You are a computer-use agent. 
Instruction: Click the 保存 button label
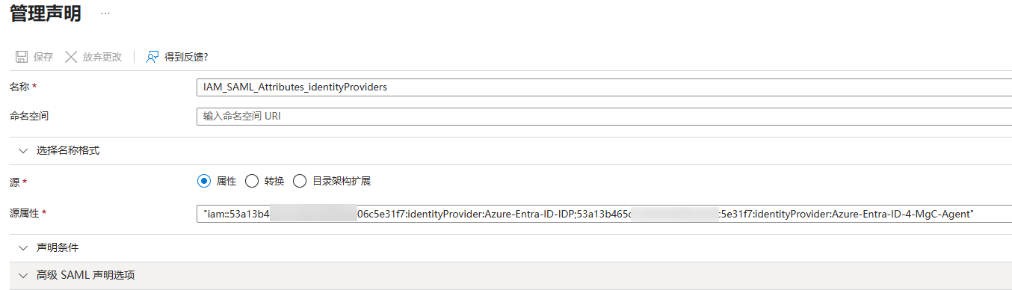[x=43, y=57]
